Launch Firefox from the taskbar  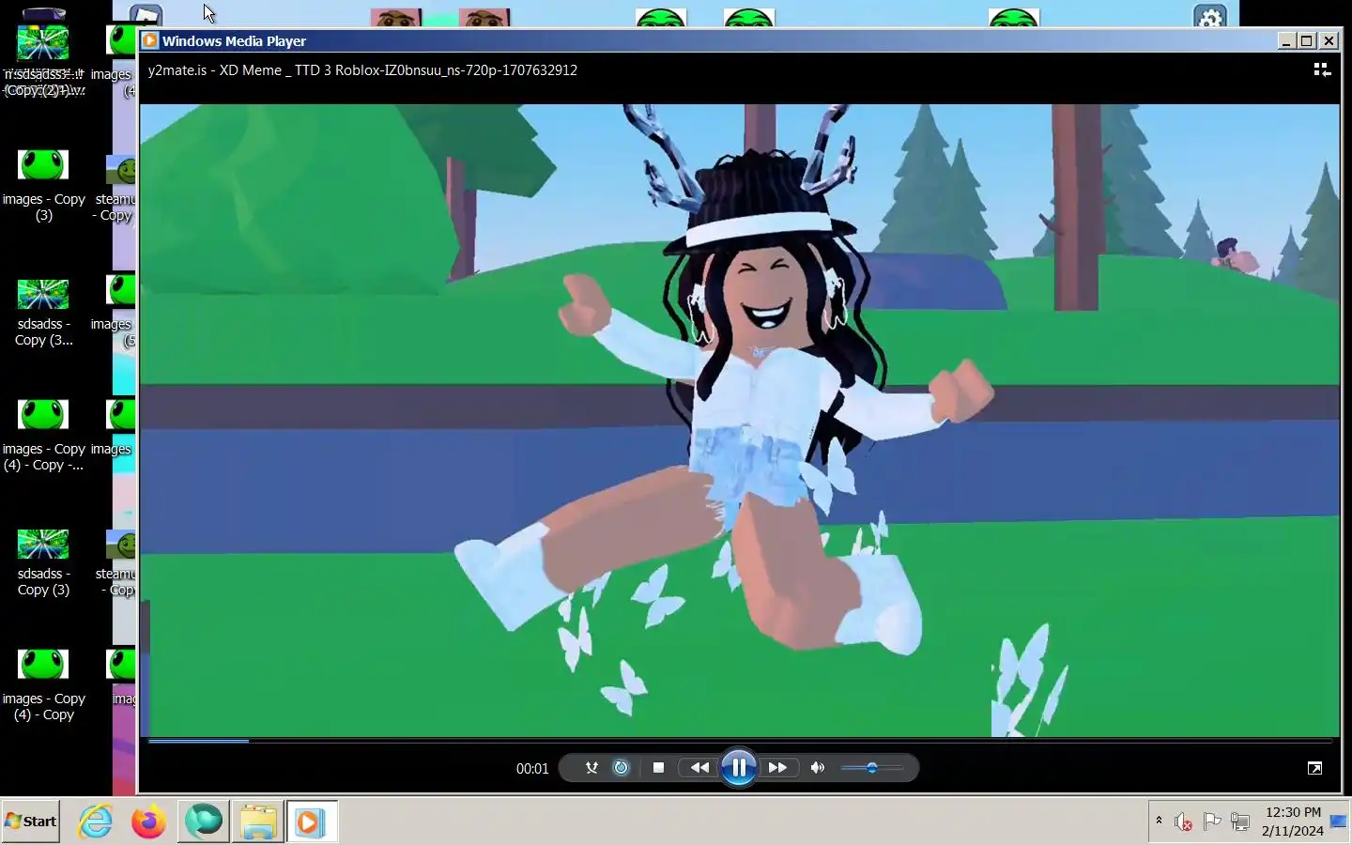148,822
